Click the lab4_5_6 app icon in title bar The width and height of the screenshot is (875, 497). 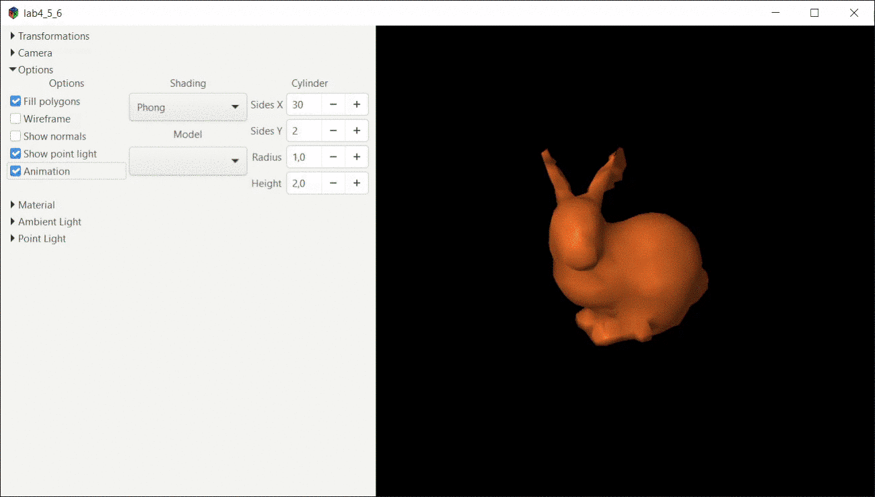click(13, 13)
